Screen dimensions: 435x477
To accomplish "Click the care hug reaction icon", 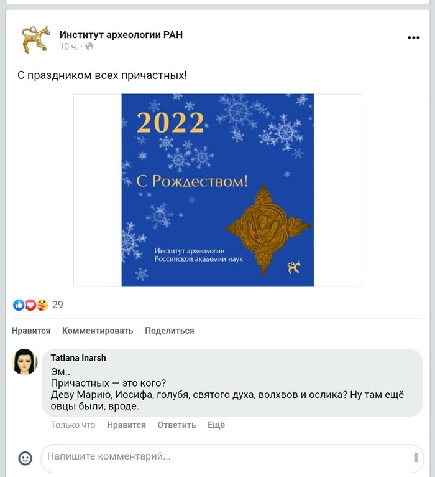I will (x=42, y=305).
